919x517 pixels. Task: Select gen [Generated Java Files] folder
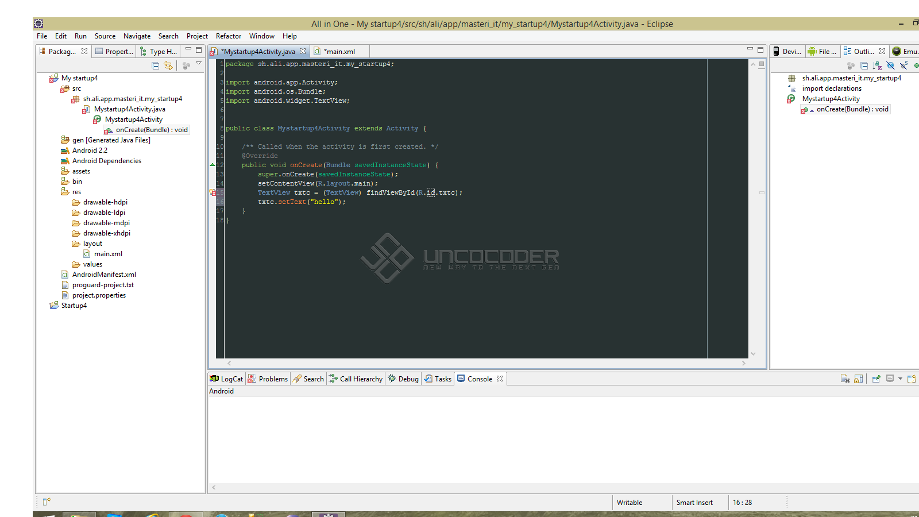pos(111,140)
